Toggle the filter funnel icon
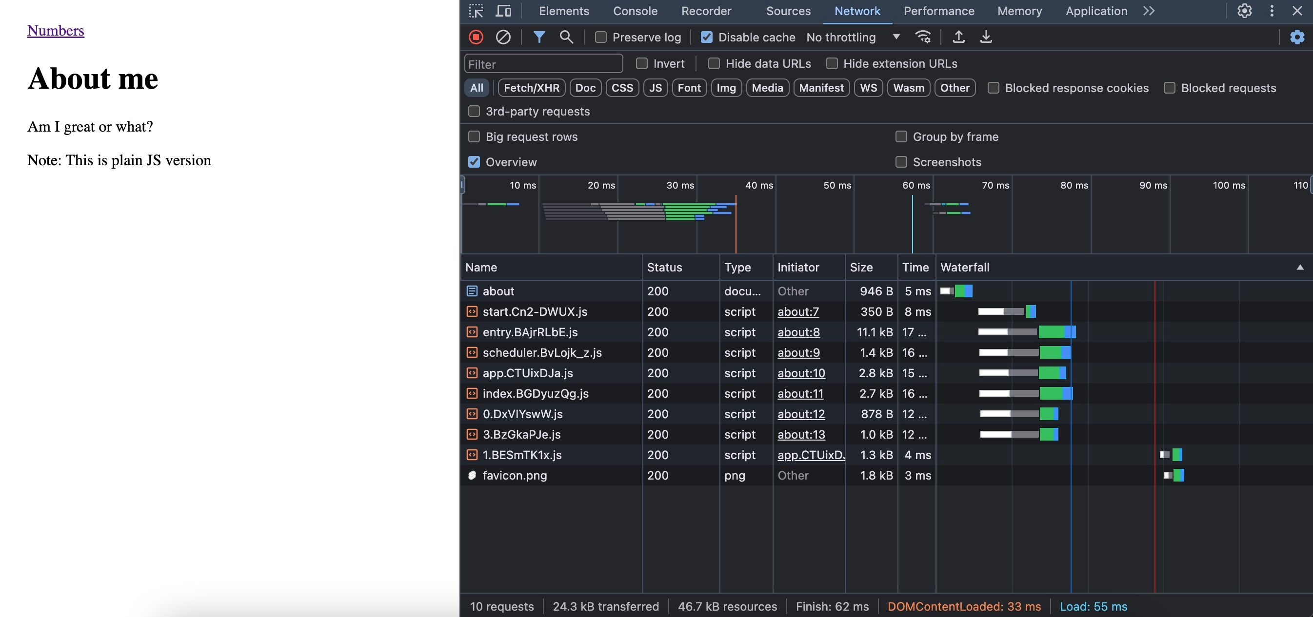Image resolution: width=1313 pixels, height=617 pixels. (539, 37)
